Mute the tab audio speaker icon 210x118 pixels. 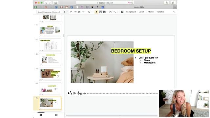[129, 3]
